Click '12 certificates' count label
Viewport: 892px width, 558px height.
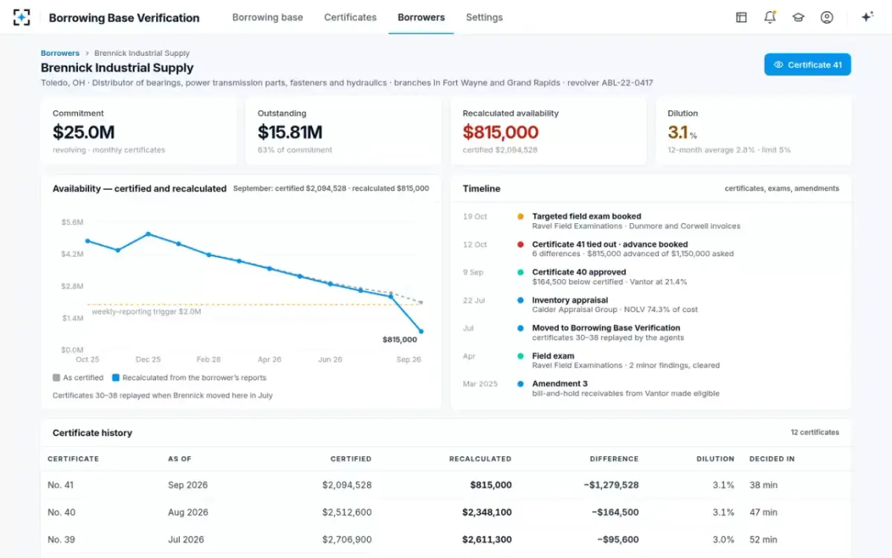(x=815, y=432)
